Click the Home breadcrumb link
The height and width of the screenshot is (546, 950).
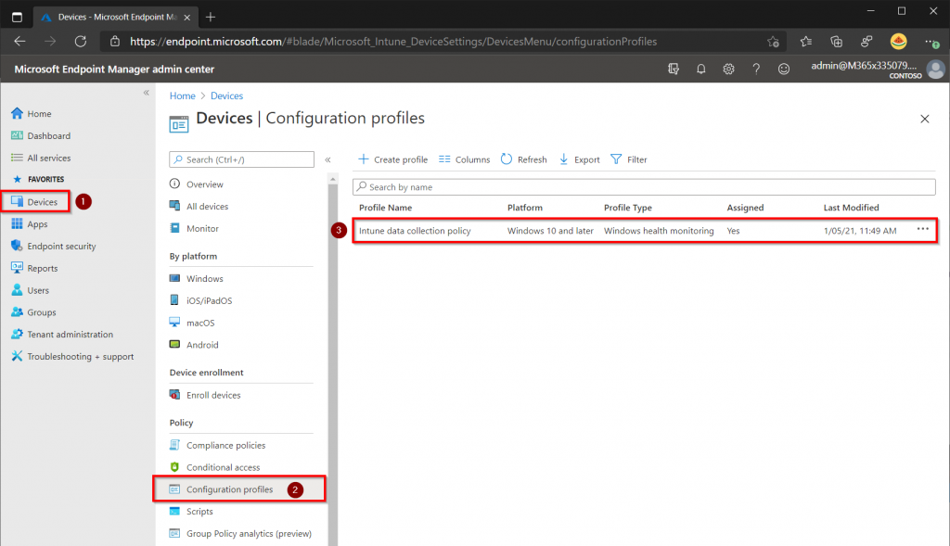coord(183,95)
